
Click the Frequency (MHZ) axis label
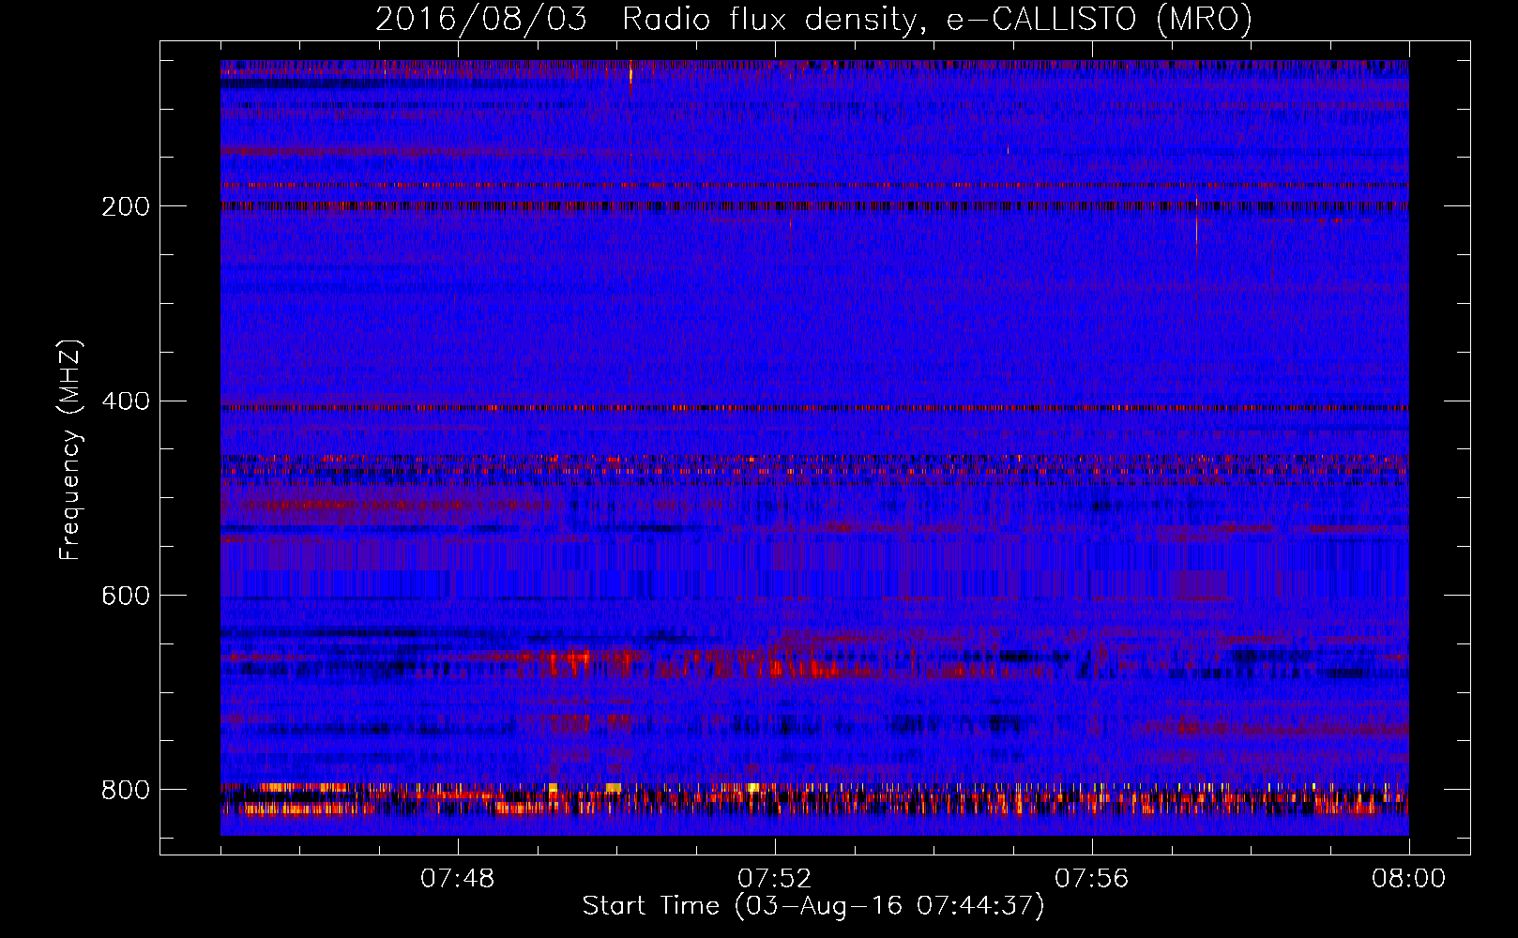pos(69,450)
